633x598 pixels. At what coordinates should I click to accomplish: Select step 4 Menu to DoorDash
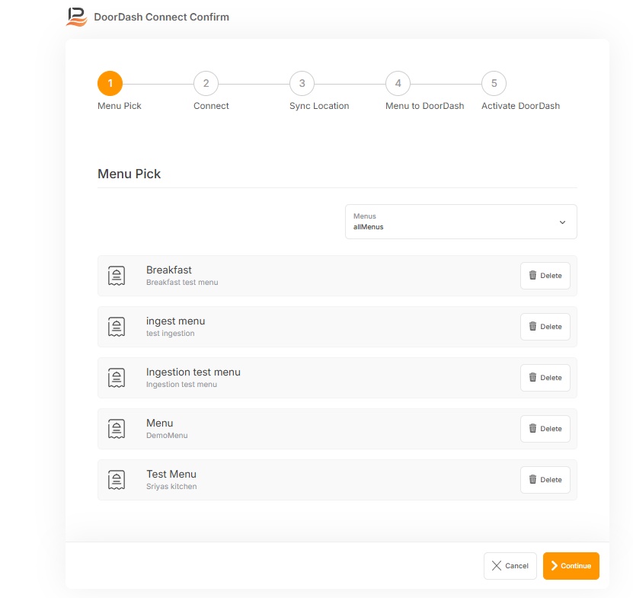[x=398, y=84]
